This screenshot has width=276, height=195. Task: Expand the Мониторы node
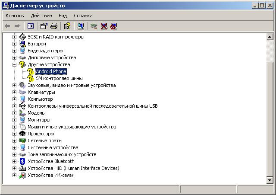coord(14,120)
